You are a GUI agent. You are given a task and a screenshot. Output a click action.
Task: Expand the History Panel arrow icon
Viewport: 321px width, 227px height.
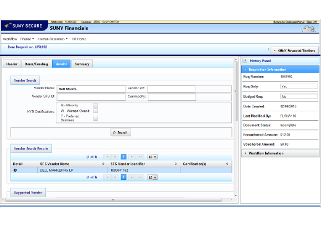245,60
